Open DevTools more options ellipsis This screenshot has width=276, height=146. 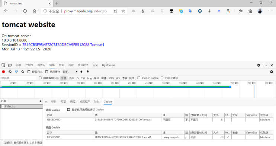point(265,65)
